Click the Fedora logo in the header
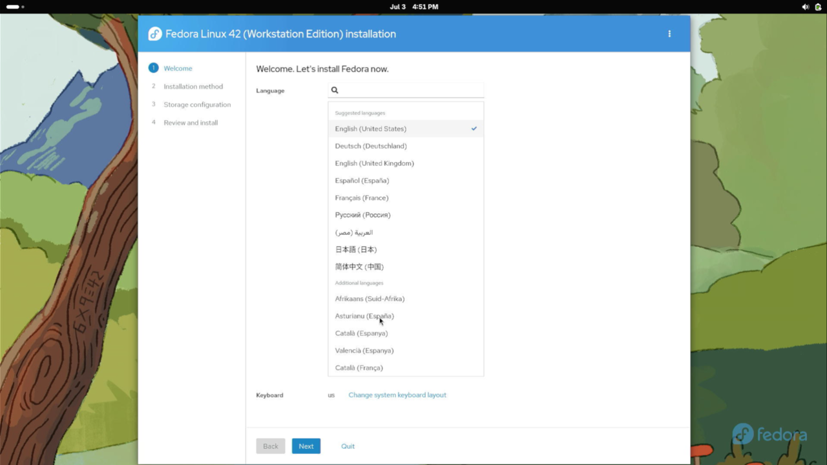The image size is (827, 465). 155,34
